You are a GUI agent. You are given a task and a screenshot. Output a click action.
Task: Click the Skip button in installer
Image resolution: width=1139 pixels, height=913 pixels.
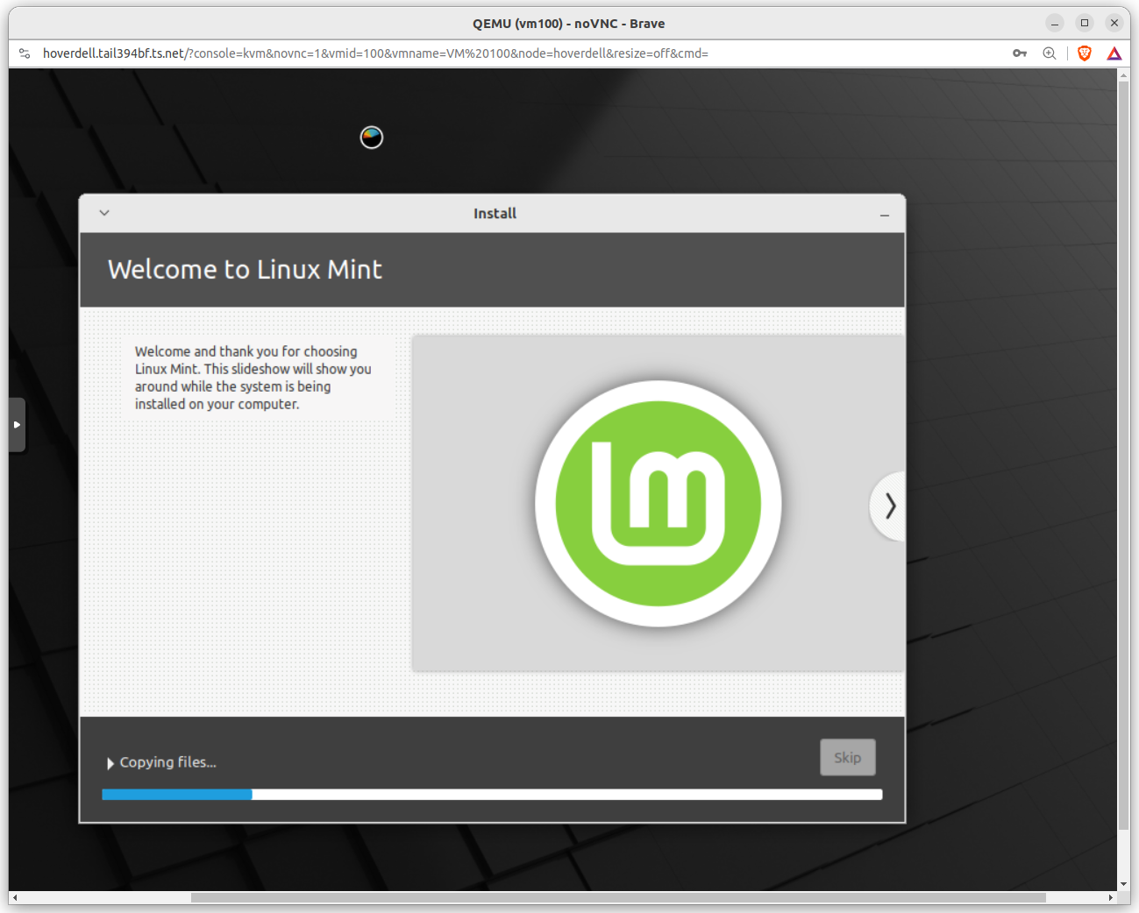[847, 757]
